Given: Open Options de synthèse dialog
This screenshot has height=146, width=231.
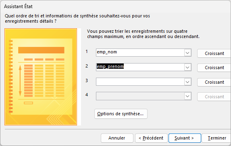Looking at the screenshot, I should click(121, 114).
